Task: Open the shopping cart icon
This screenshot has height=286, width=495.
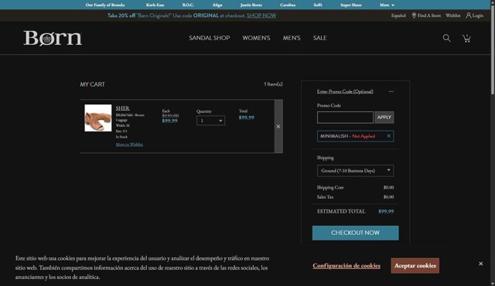Action: (466, 38)
